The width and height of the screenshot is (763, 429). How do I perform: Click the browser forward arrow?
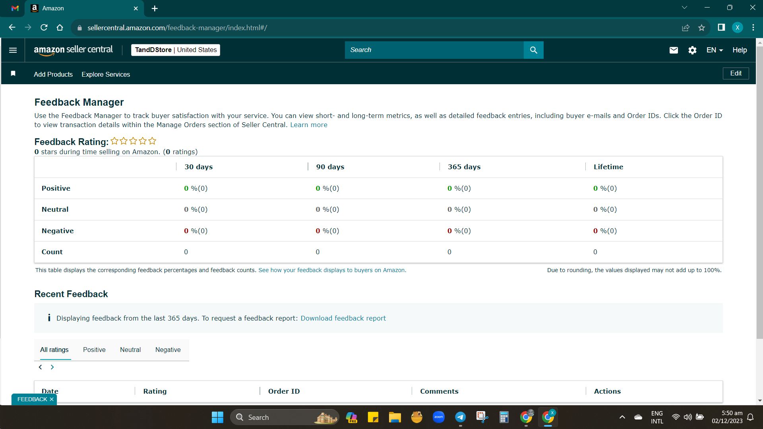28,27
